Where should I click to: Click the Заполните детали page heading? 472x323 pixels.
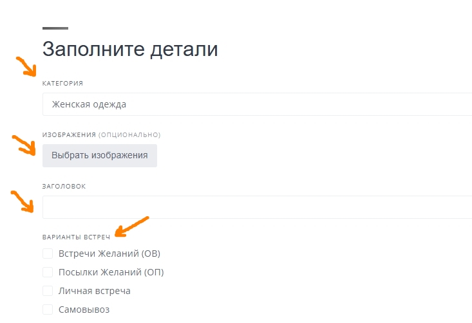click(x=130, y=50)
